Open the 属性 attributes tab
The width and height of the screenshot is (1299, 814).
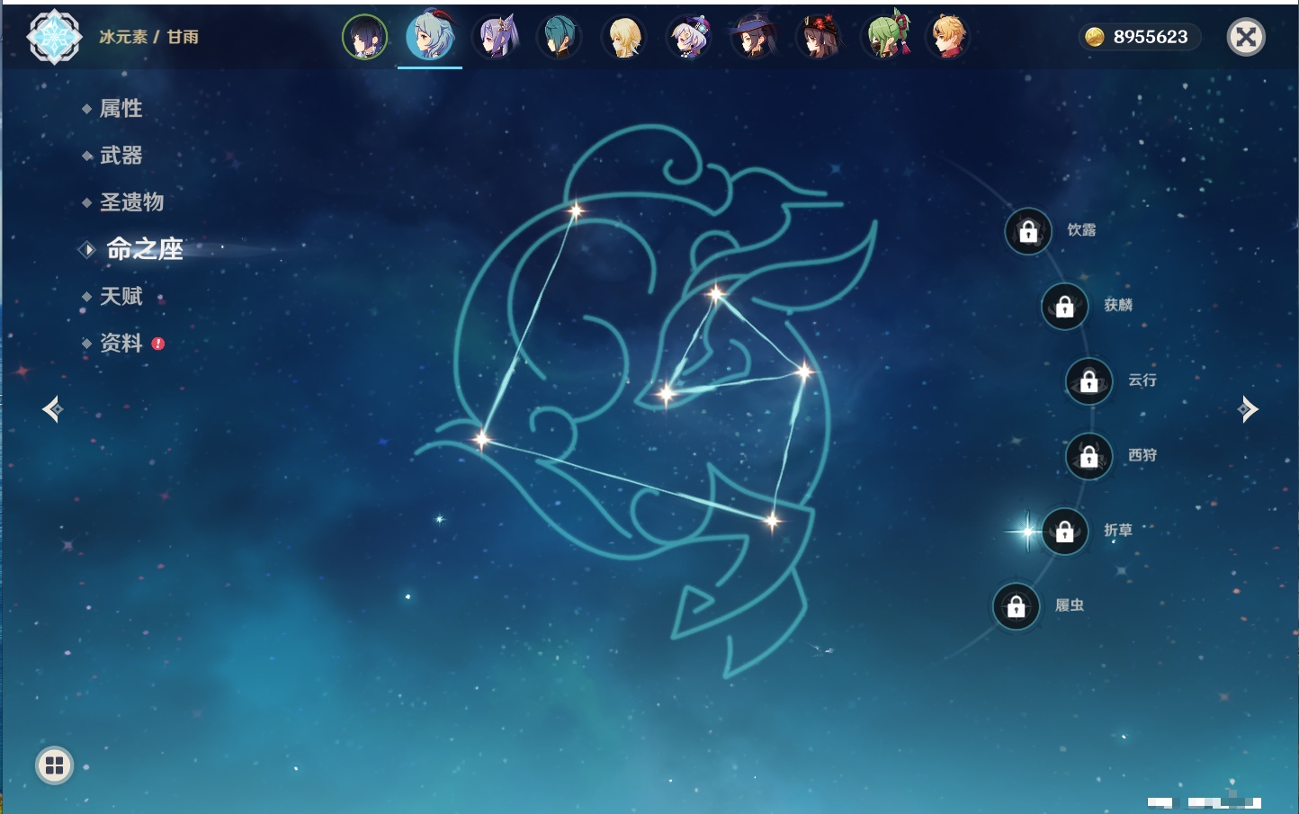(121, 109)
